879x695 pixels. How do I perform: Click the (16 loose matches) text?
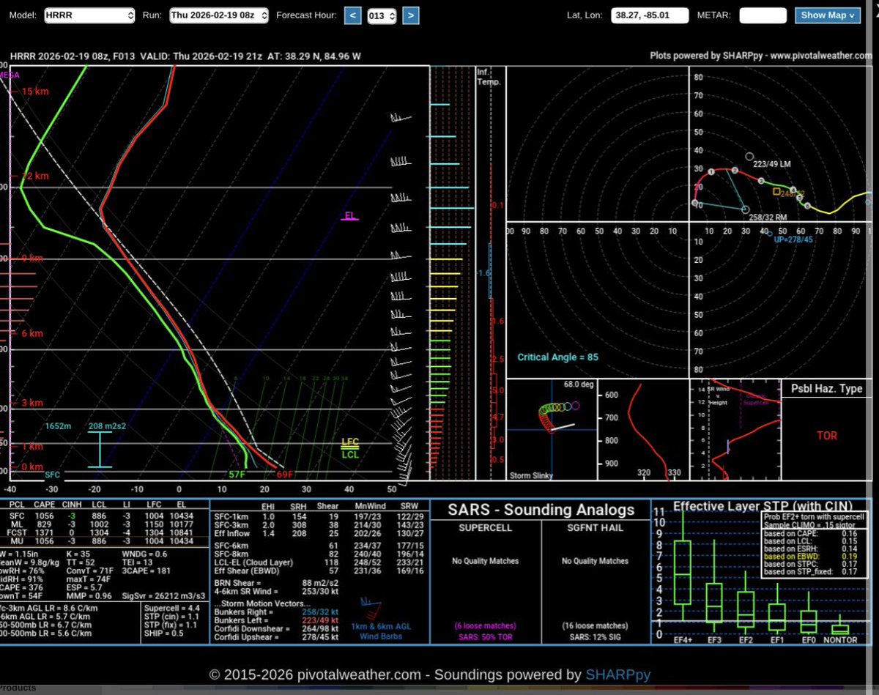coord(595,625)
